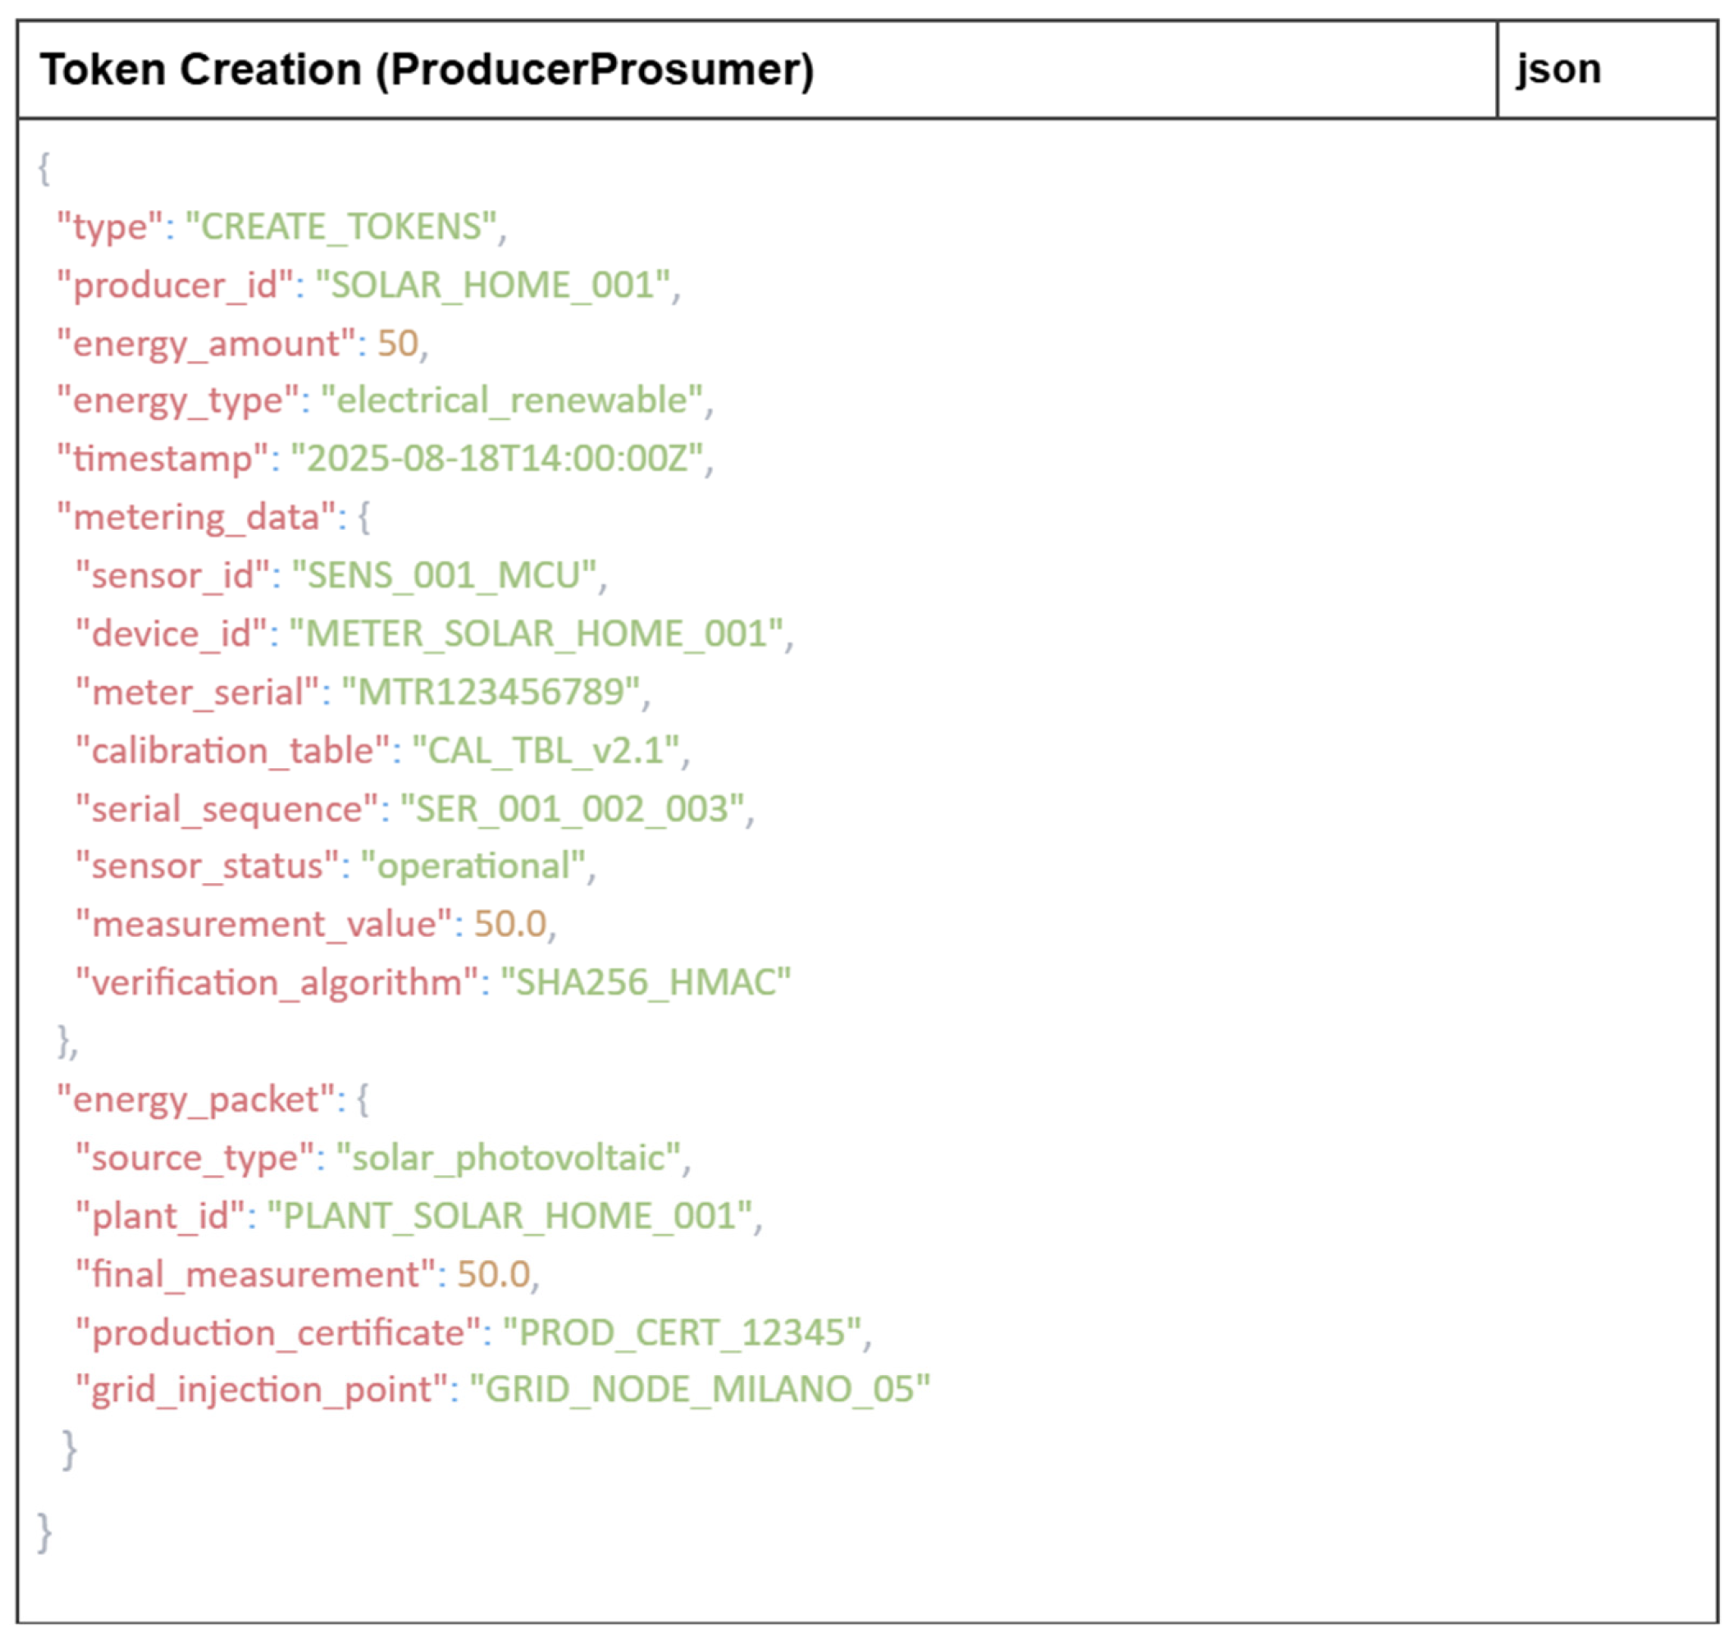Click the SENS_001_MCU sensor id value
The width and height of the screenshot is (1733, 1648).
click(443, 575)
